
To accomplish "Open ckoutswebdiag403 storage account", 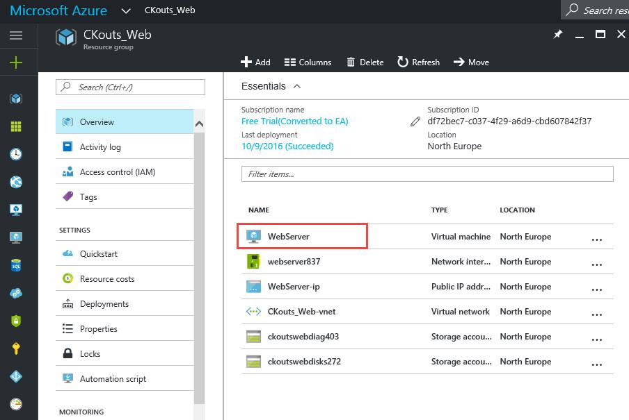I will [x=303, y=337].
